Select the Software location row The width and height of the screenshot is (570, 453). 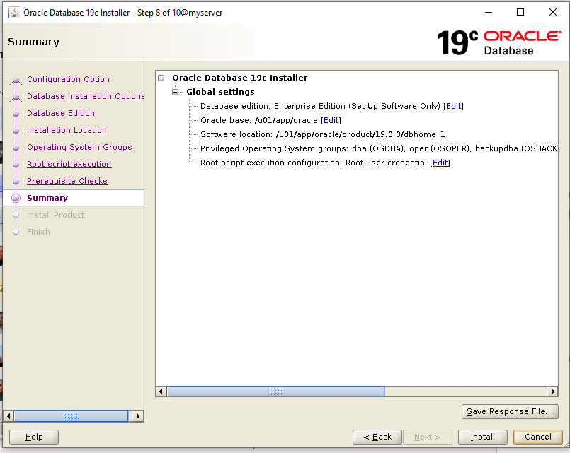coord(322,134)
